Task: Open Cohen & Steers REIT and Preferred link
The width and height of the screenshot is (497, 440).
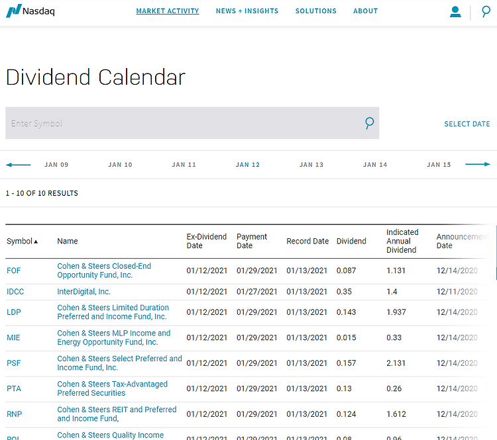Action: (117, 414)
